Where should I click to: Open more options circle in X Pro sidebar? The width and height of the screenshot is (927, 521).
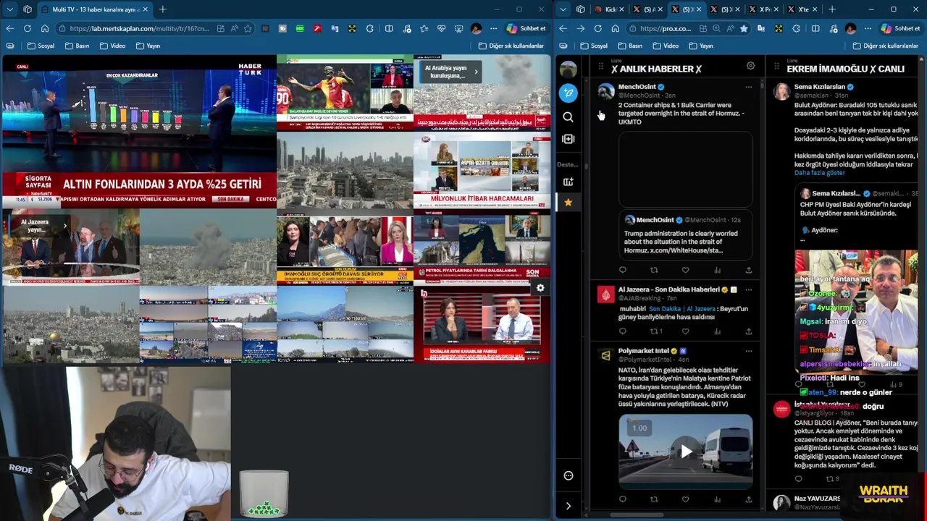(569, 475)
